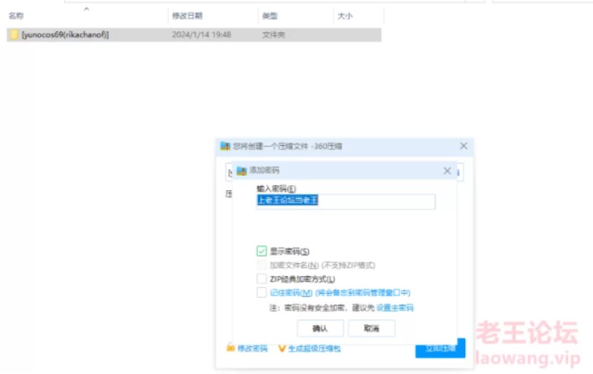Screen dimensions: 593x374
Task: Start compression with 立即压缩 button
Action: (x=440, y=348)
